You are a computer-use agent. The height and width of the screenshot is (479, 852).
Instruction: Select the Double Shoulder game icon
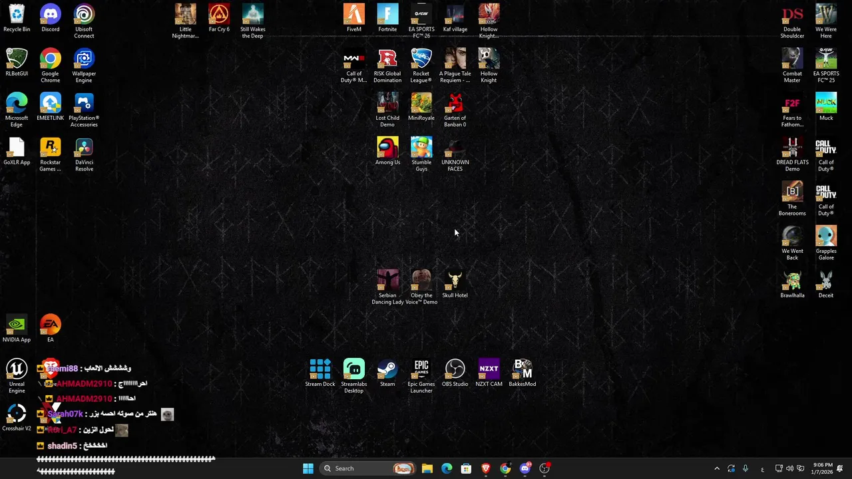[x=792, y=21]
